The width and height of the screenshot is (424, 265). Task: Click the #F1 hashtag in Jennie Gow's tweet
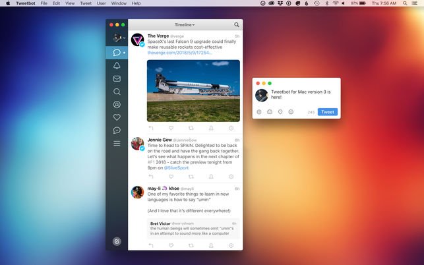(151, 162)
